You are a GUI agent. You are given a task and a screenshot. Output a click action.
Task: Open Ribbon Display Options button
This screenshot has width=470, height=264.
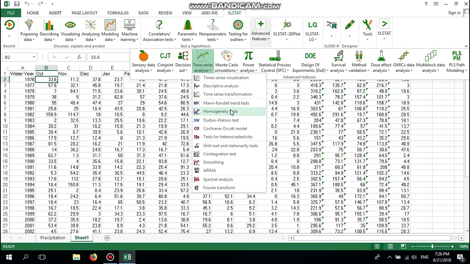click(436, 4)
